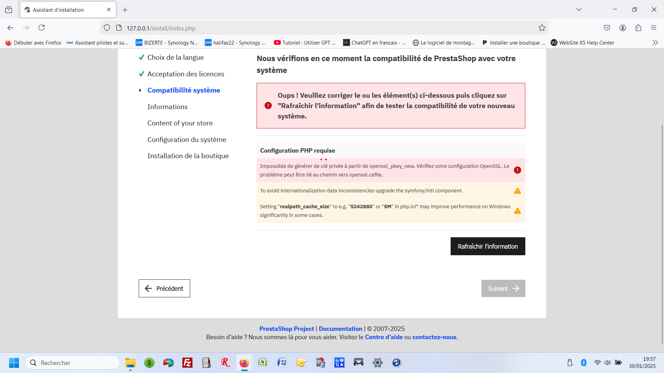The height and width of the screenshot is (373, 664).
Task: Open the Firefox extensions puzzle icon
Action: (638, 28)
